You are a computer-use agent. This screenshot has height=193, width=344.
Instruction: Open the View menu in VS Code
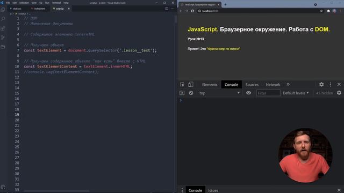pyautogui.click(x=34, y=3)
